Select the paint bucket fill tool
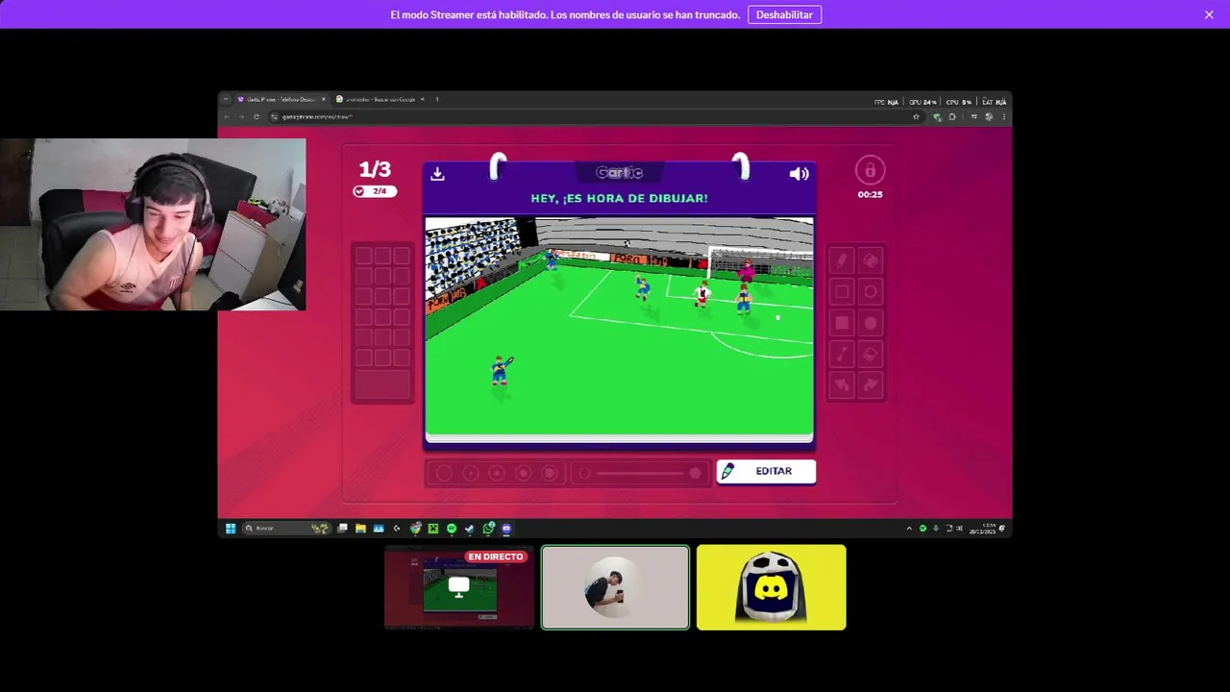This screenshot has height=692, width=1230. (x=871, y=354)
